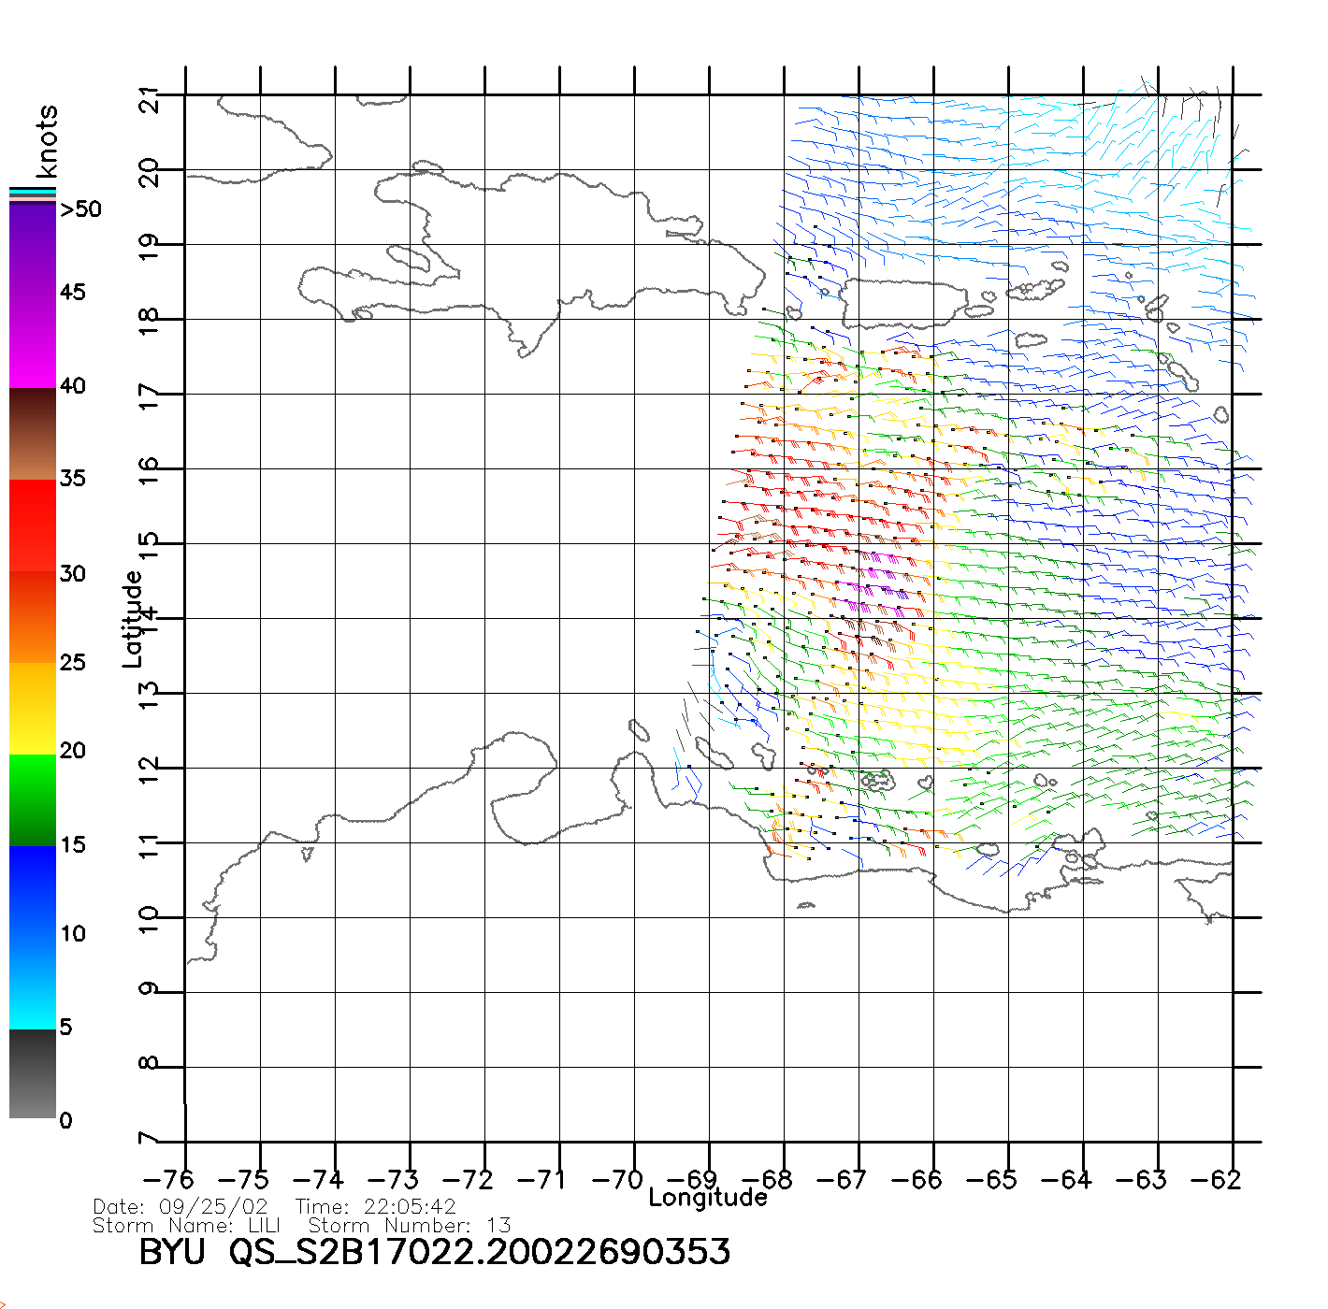Click the latitude tick label 13
Screen dimensions: 1328x1309
pos(150,697)
